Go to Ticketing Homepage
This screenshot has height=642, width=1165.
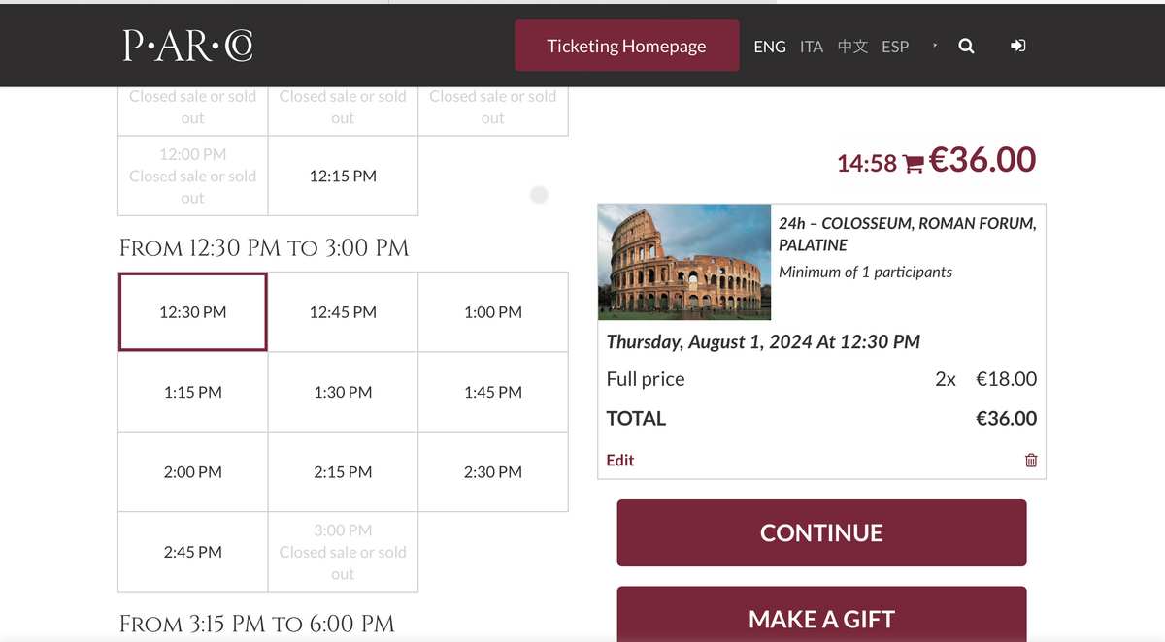click(x=626, y=46)
